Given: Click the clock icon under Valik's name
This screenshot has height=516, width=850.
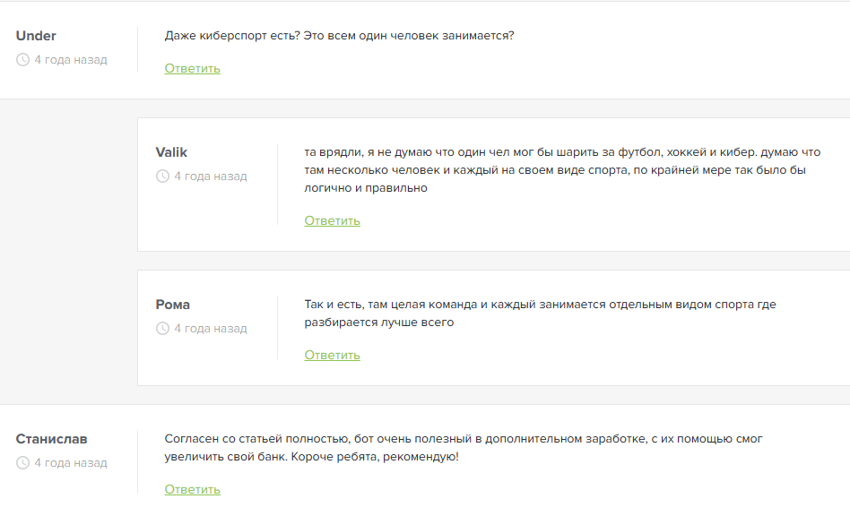Looking at the screenshot, I should (162, 176).
